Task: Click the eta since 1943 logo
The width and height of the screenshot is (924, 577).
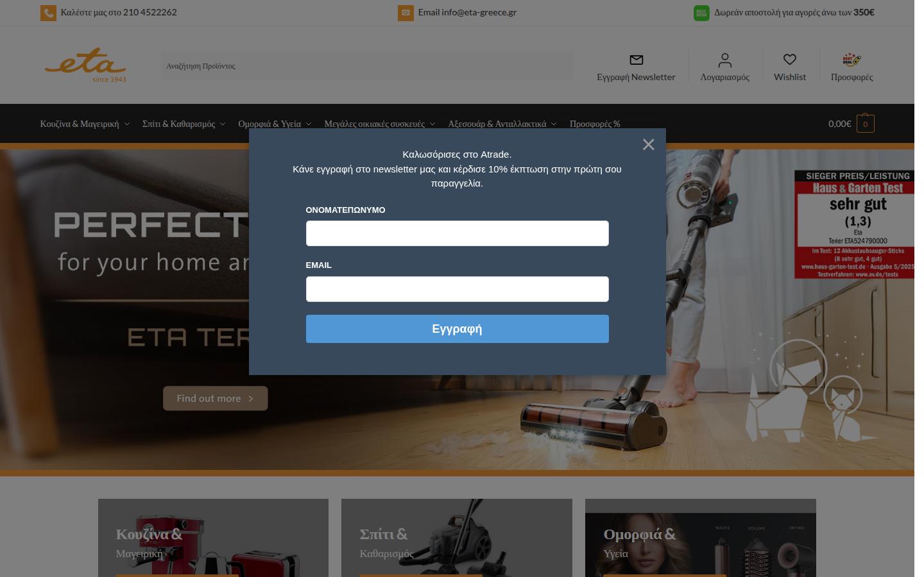Action: pos(85,65)
